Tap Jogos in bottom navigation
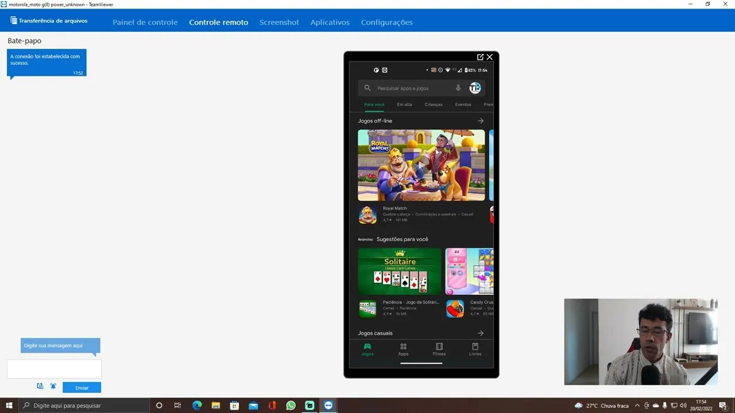Viewport: 735px width, 413px height. 367,349
